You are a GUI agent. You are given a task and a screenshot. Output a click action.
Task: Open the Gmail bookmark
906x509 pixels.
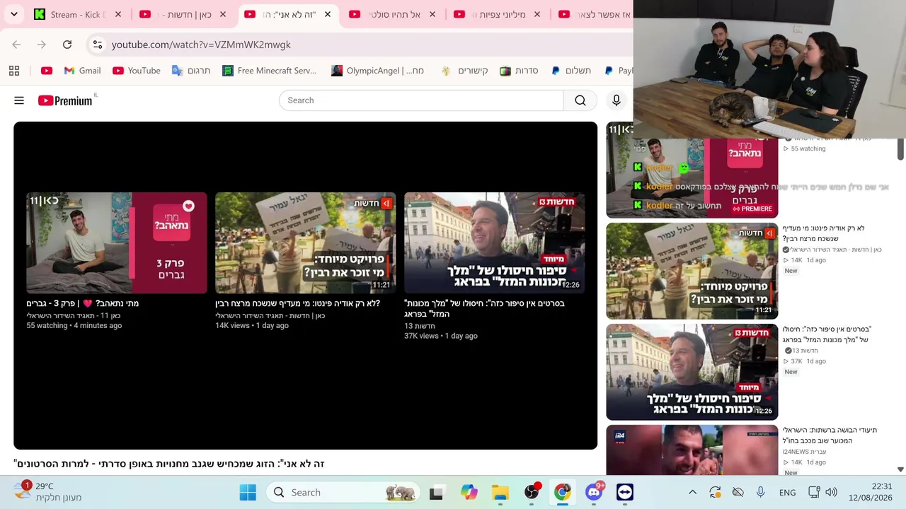(x=82, y=71)
